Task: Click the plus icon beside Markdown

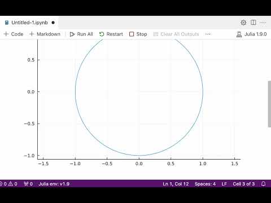Action: tap(32, 34)
